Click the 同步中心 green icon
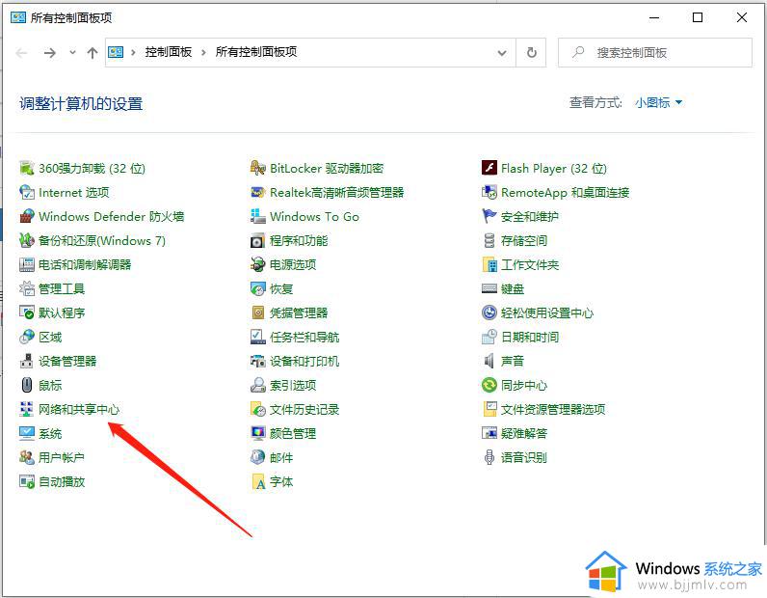The height and width of the screenshot is (598, 767). 489,385
